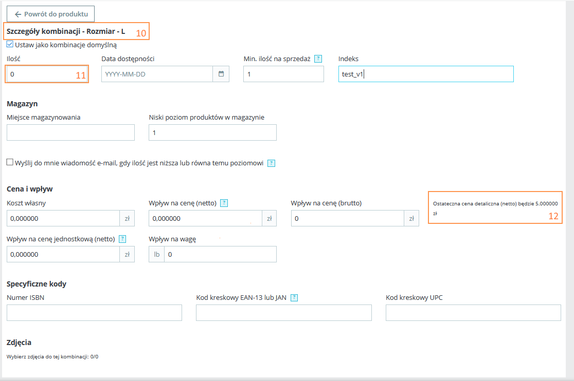Click the Wpływ na cenę (brutto) field
This screenshot has width=574, height=381.
347,218
